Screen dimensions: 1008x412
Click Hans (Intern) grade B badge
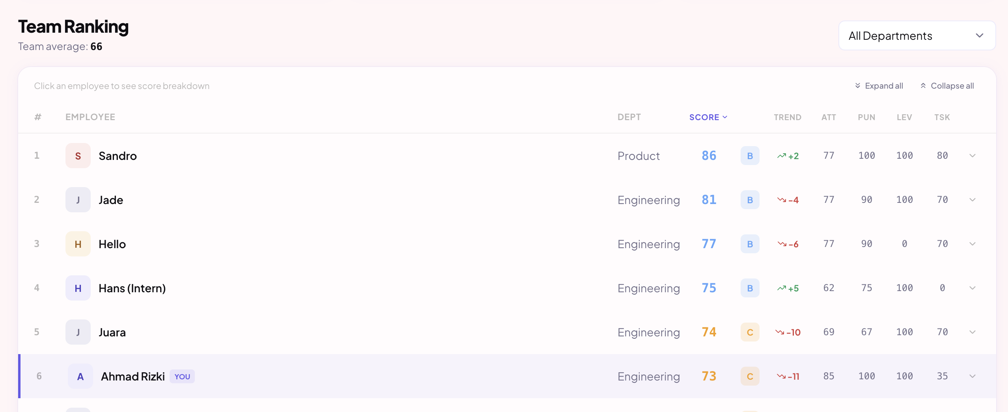click(750, 288)
